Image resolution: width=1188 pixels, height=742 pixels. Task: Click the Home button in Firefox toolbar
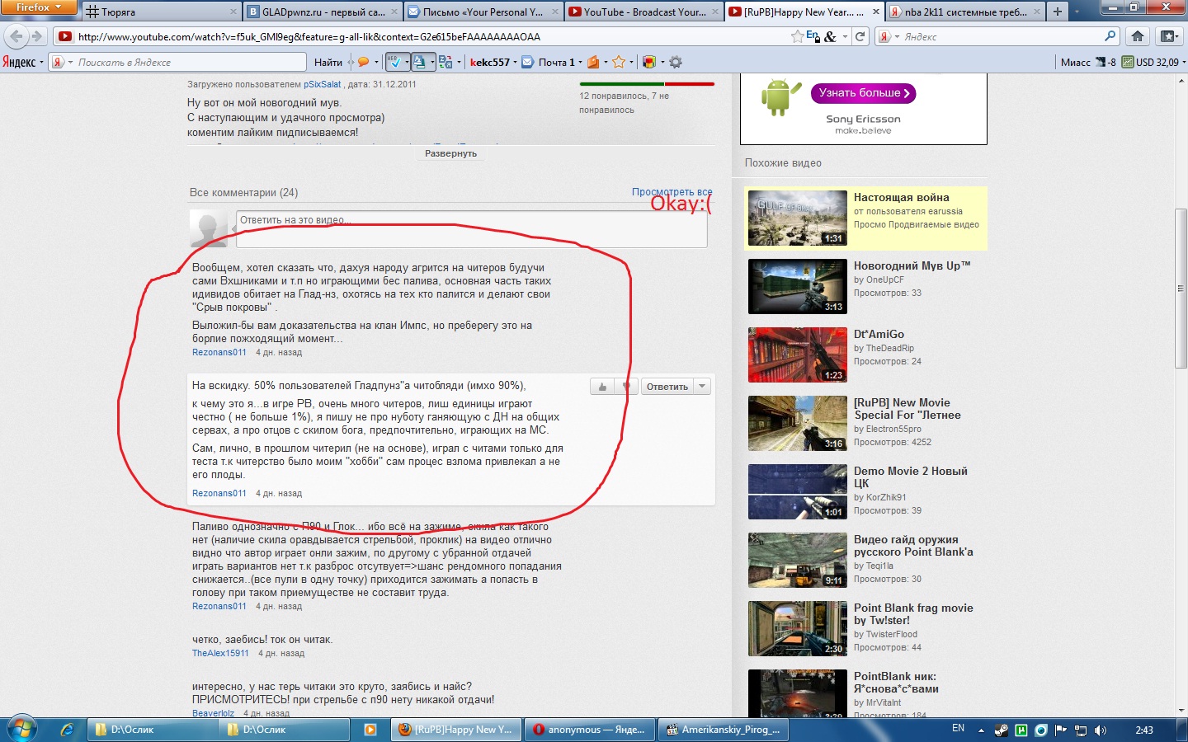pyautogui.click(x=1138, y=36)
